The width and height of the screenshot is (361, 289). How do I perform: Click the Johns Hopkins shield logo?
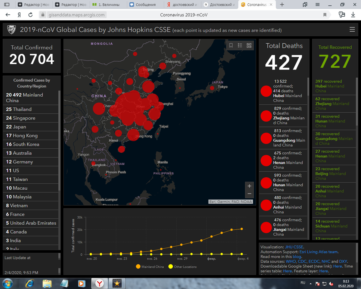click(x=11, y=30)
